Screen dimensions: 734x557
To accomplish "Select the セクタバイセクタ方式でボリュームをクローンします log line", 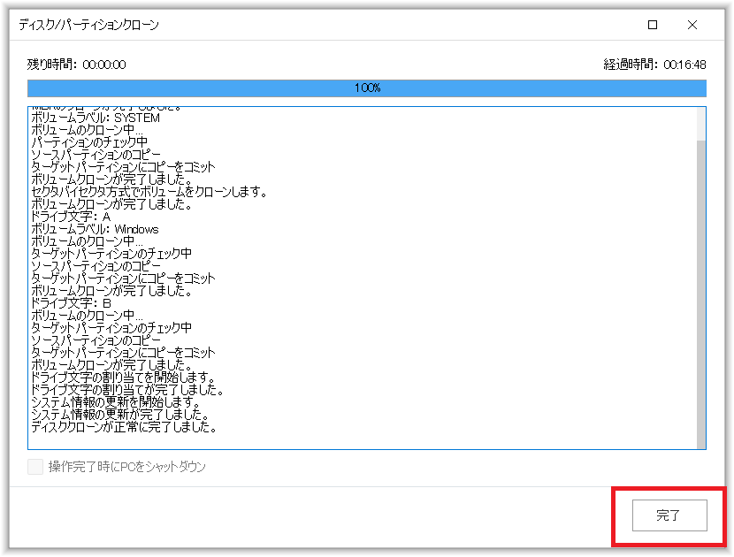I will pyautogui.click(x=149, y=192).
